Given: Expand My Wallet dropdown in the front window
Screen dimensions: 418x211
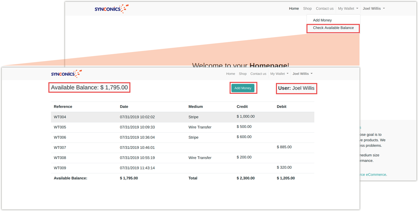Looking at the screenshot, I should pyautogui.click(x=279, y=74).
